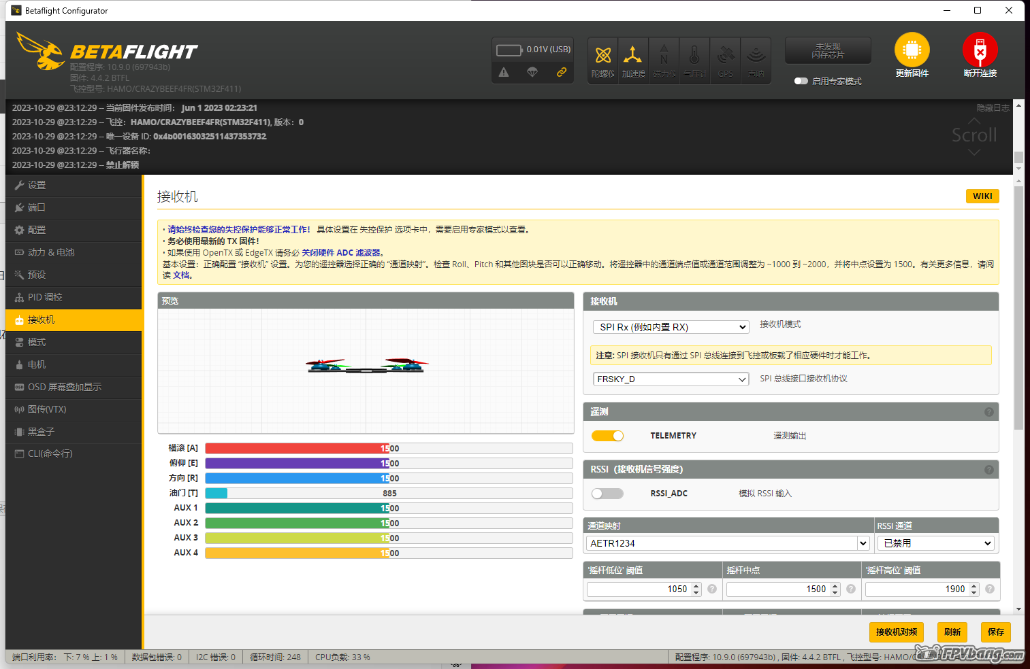Click the red disconnect USB icon

pyautogui.click(x=980, y=50)
